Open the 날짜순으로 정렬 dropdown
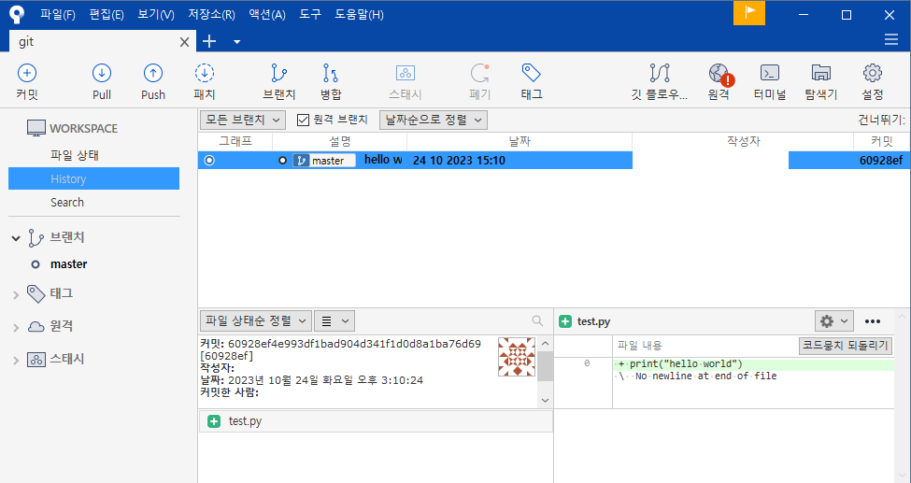The image size is (911, 483). pyautogui.click(x=434, y=120)
